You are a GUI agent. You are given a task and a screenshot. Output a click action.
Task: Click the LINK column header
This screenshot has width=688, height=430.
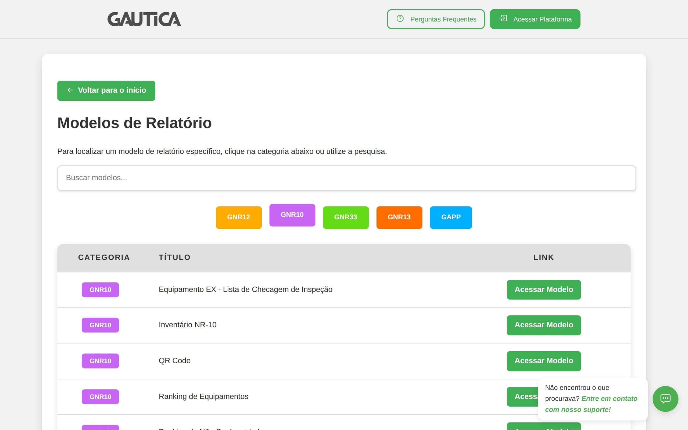543,257
